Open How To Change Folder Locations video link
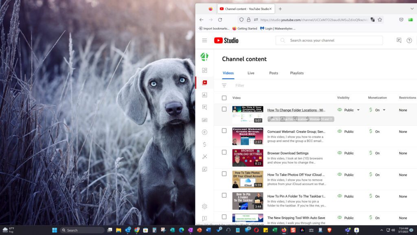This screenshot has height=235, width=417. click(296, 110)
